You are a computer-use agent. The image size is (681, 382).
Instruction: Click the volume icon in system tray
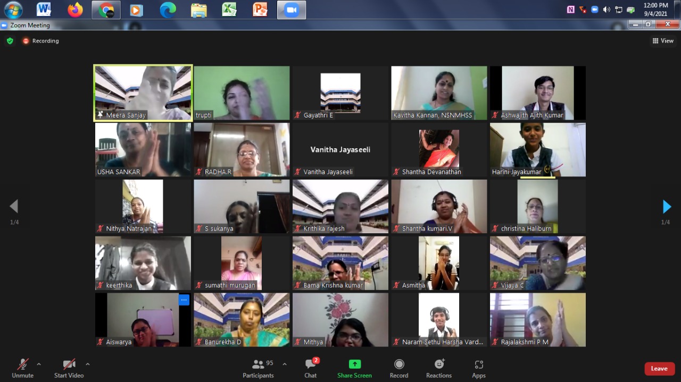[x=607, y=10]
